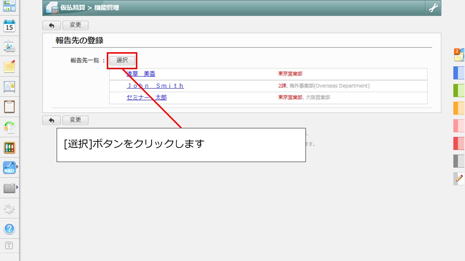This screenshot has height=261, width=465.
Task: Open the sticky notes icon with badge 2
Action: pos(459,55)
